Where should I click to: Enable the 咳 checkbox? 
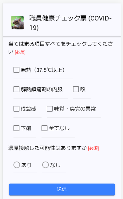click(76, 89)
